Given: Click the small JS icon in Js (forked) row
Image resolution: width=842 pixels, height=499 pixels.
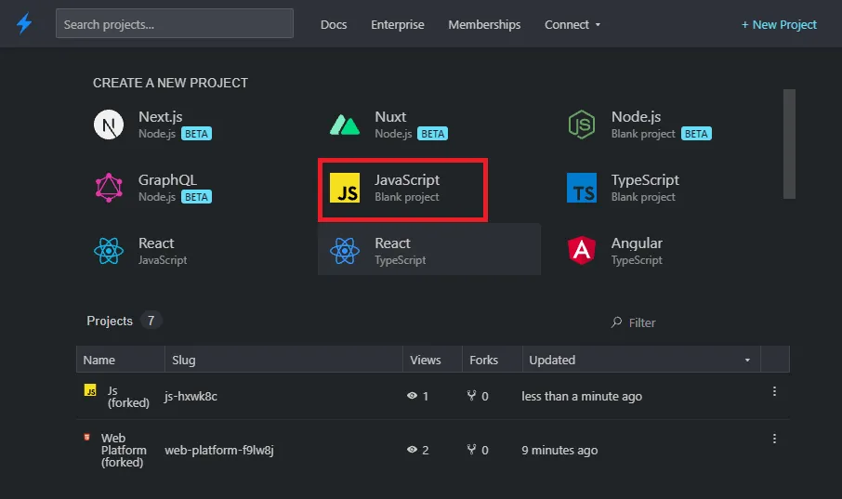Looking at the screenshot, I should [90, 390].
